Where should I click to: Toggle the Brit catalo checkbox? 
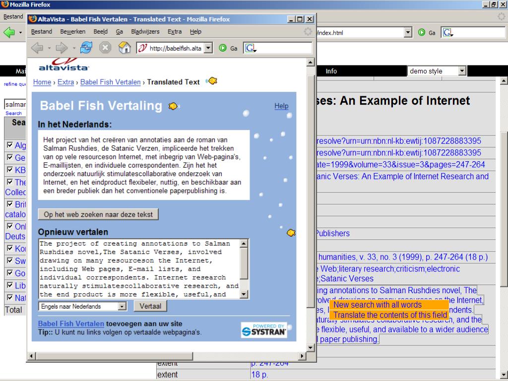pos(10,204)
